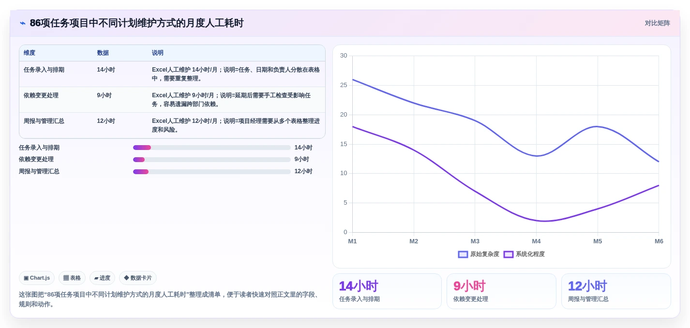Click the 依赖变更处理 progress bar
690x328 pixels.
pyautogui.click(x=212, y=159)
